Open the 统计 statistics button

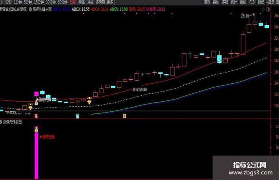point(234,2)
